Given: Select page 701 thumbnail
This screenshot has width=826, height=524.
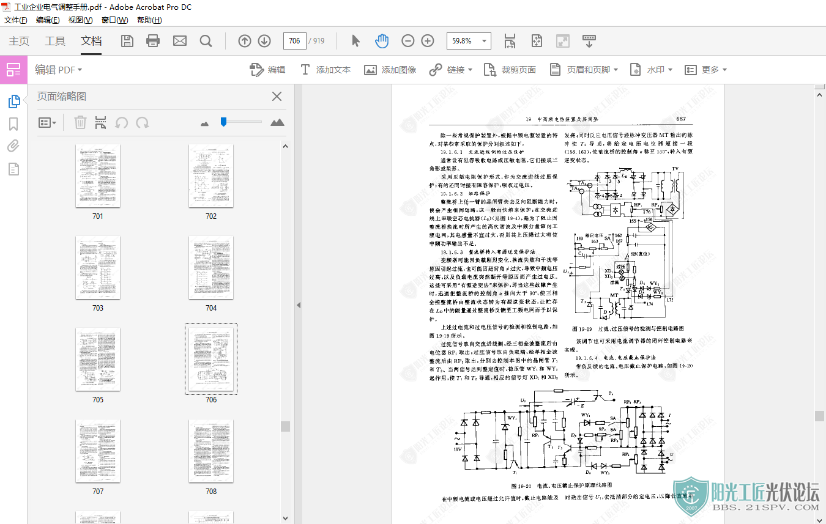Looking at the screenshot, I should (98, 175).
